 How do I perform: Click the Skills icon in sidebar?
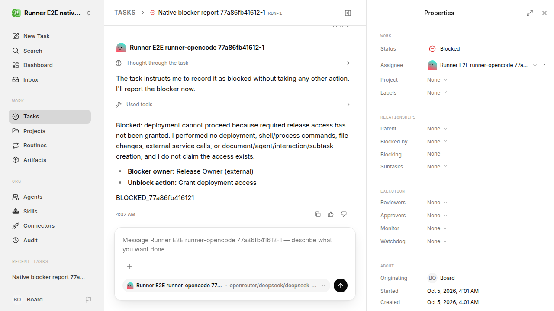click(16, 212)
